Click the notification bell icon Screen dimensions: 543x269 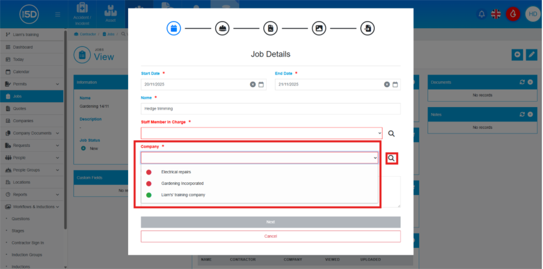click(481, 14)
